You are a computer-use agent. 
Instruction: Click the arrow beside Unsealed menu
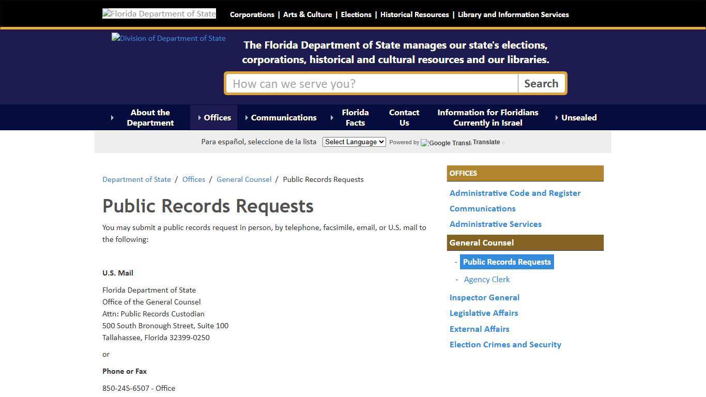click(557, 117)
